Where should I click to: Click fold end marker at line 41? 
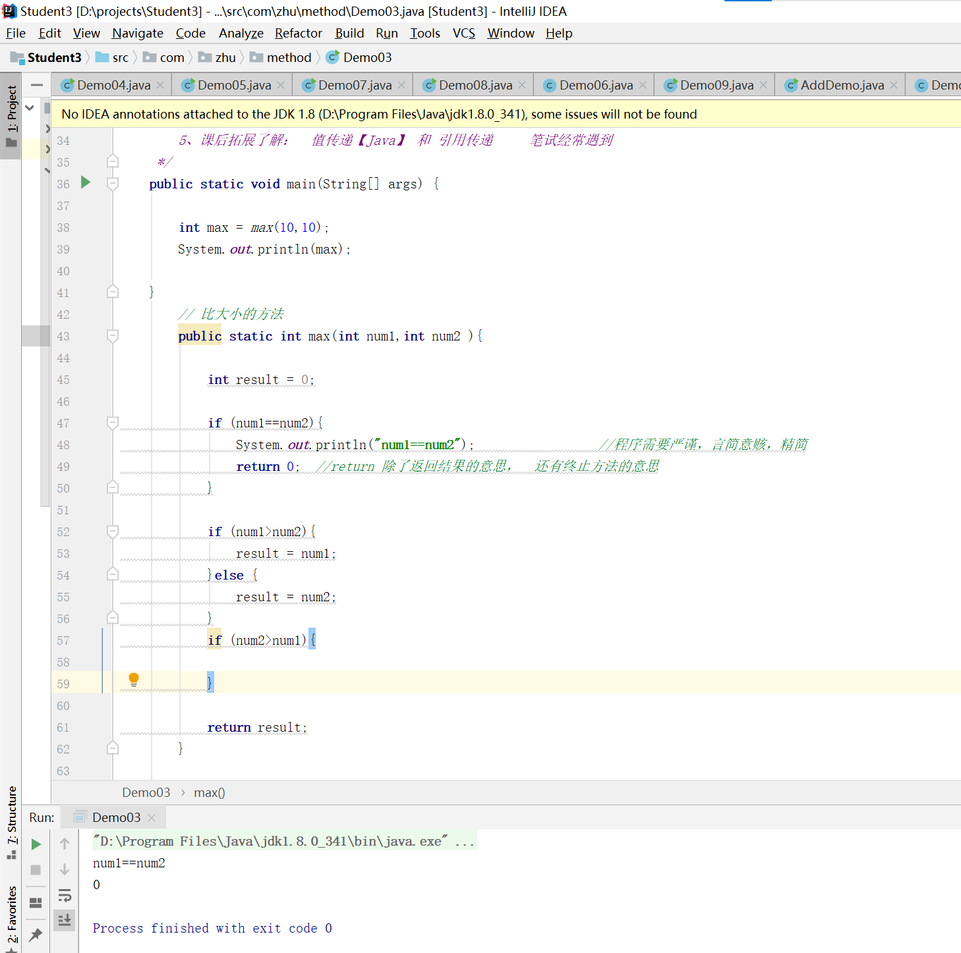pyautogui.click(x=113, y=292)
